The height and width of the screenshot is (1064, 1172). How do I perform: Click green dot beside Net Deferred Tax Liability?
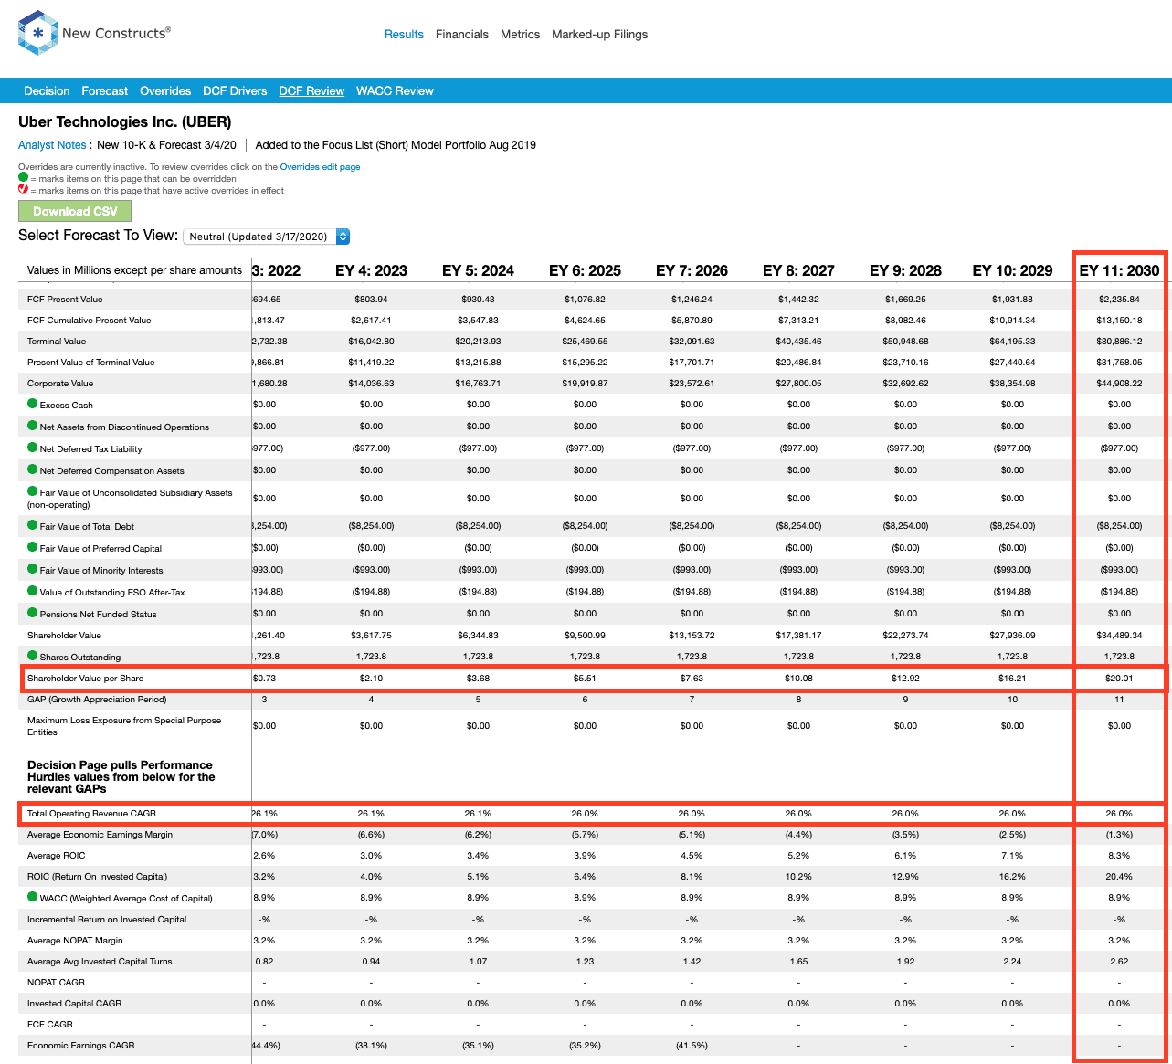pos(32,448)
